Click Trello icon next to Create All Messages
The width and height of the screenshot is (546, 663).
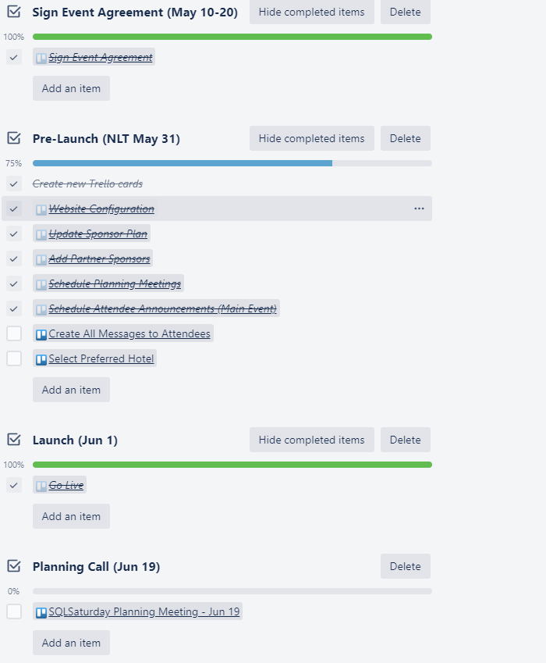41,334
